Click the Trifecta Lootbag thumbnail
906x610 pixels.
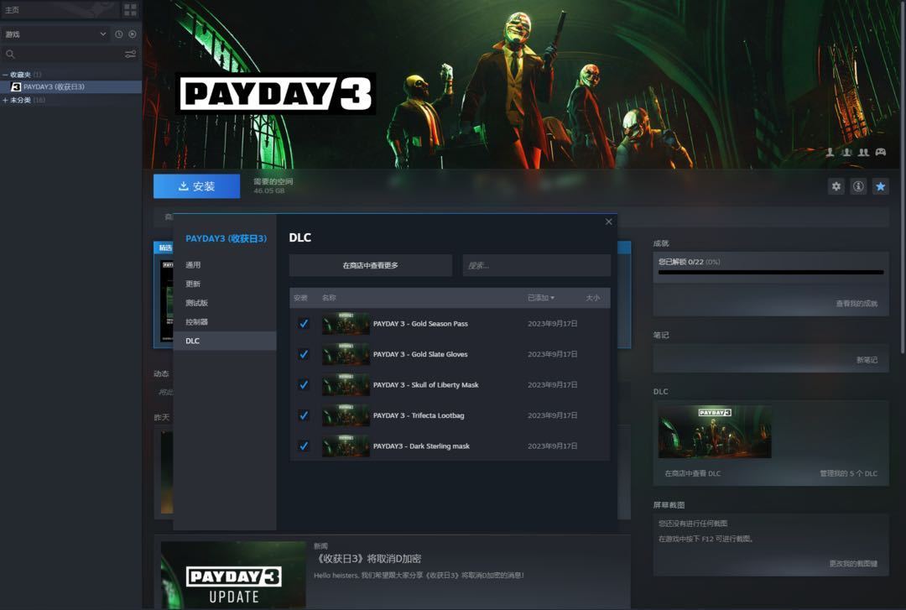pyautogui.click(x=346, y=415)
